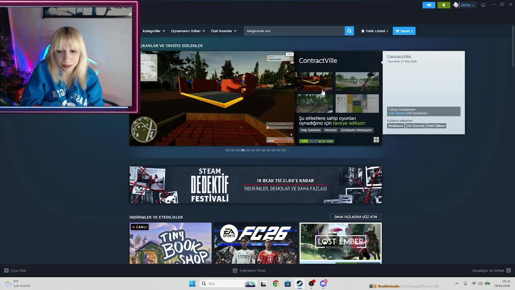Open the Oynamanın Yolları dropdown menu
515x290 pixels.
pos(188,31)
